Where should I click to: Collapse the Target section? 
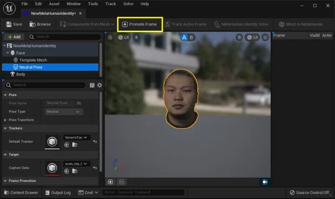[5, 154]
